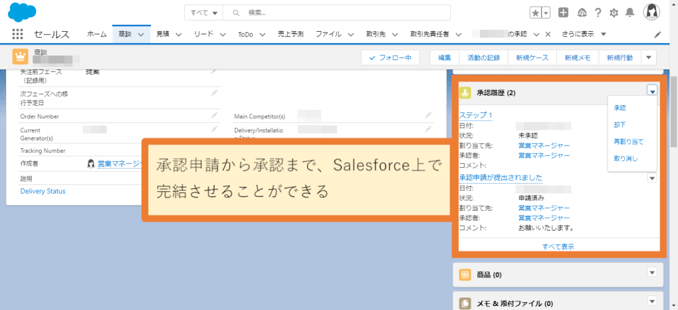
Task: Open the ToDo tab
Action: click(x=245, y=34)
